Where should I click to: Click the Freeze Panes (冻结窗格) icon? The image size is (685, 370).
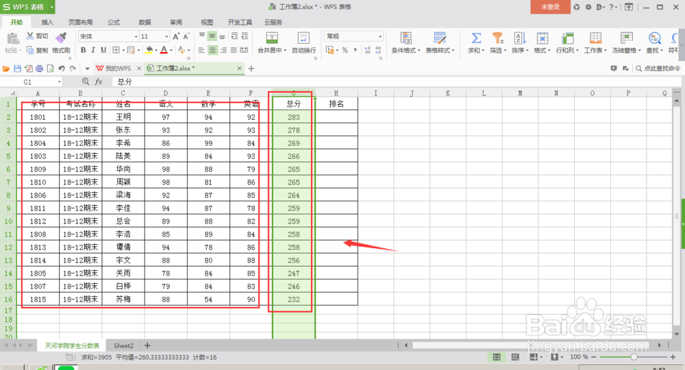(627, 38)
